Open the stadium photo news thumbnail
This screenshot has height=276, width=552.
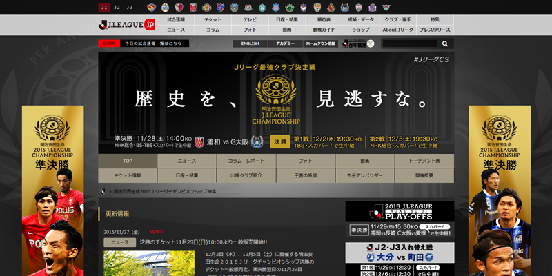(x=130, y=263)
